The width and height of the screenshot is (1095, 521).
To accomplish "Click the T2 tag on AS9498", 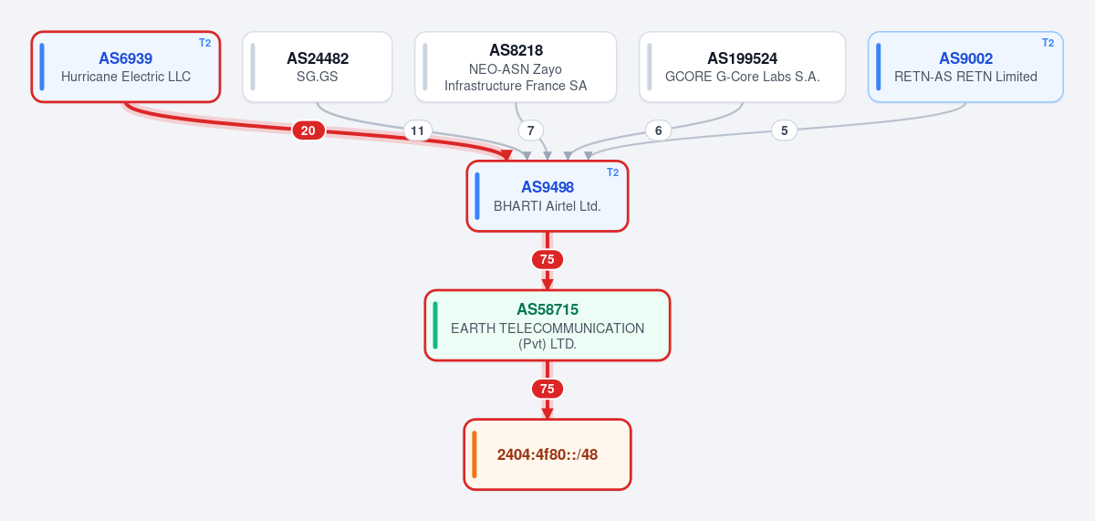I will [x=613, y=172].
